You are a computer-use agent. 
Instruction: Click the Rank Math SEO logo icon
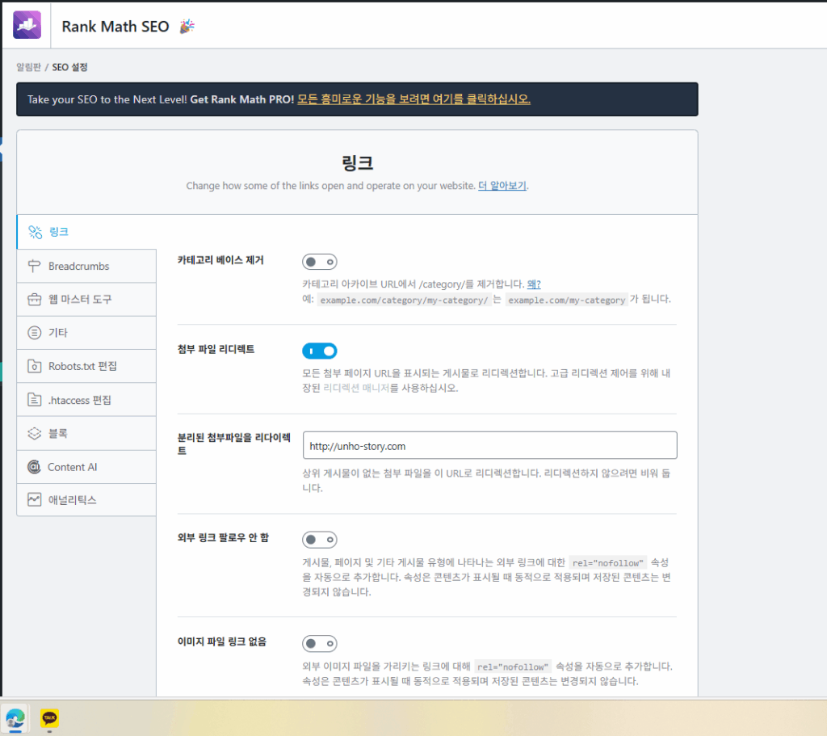click(27, 25)
